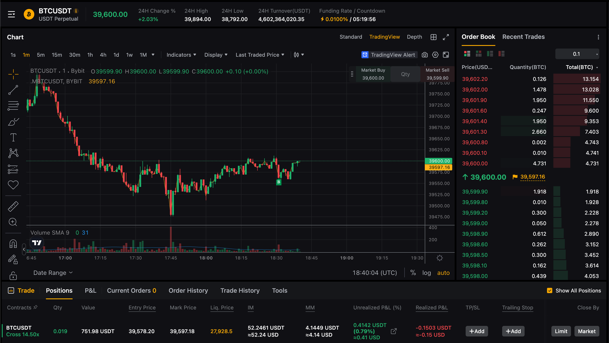Select the 4h timeframe

(103, 55)
